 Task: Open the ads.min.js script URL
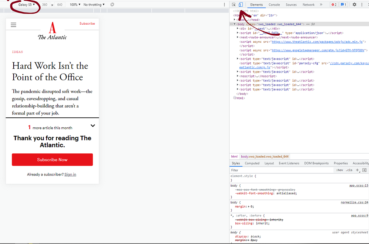click(x=317, y=42)
